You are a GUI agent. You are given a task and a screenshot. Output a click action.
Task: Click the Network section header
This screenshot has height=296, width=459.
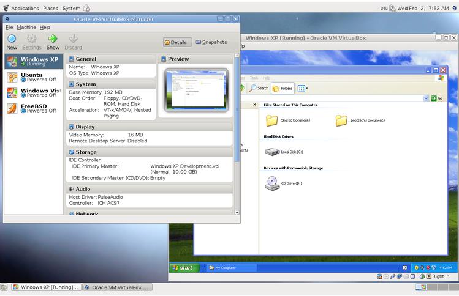[x=150, y=213]
